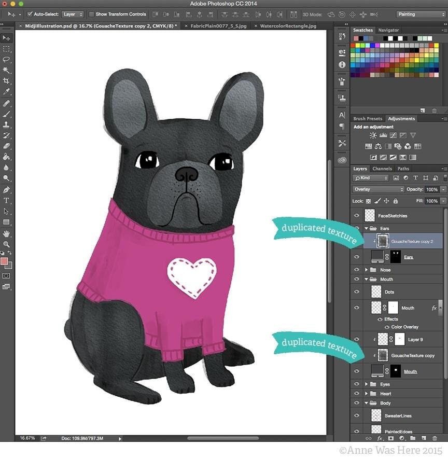Click the foreground color swatch
The image size is (448, 459).
5,261
